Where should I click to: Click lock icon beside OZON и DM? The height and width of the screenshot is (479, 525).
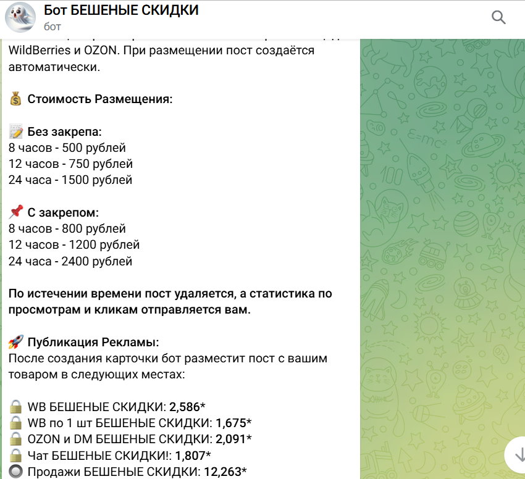point(16,439)
